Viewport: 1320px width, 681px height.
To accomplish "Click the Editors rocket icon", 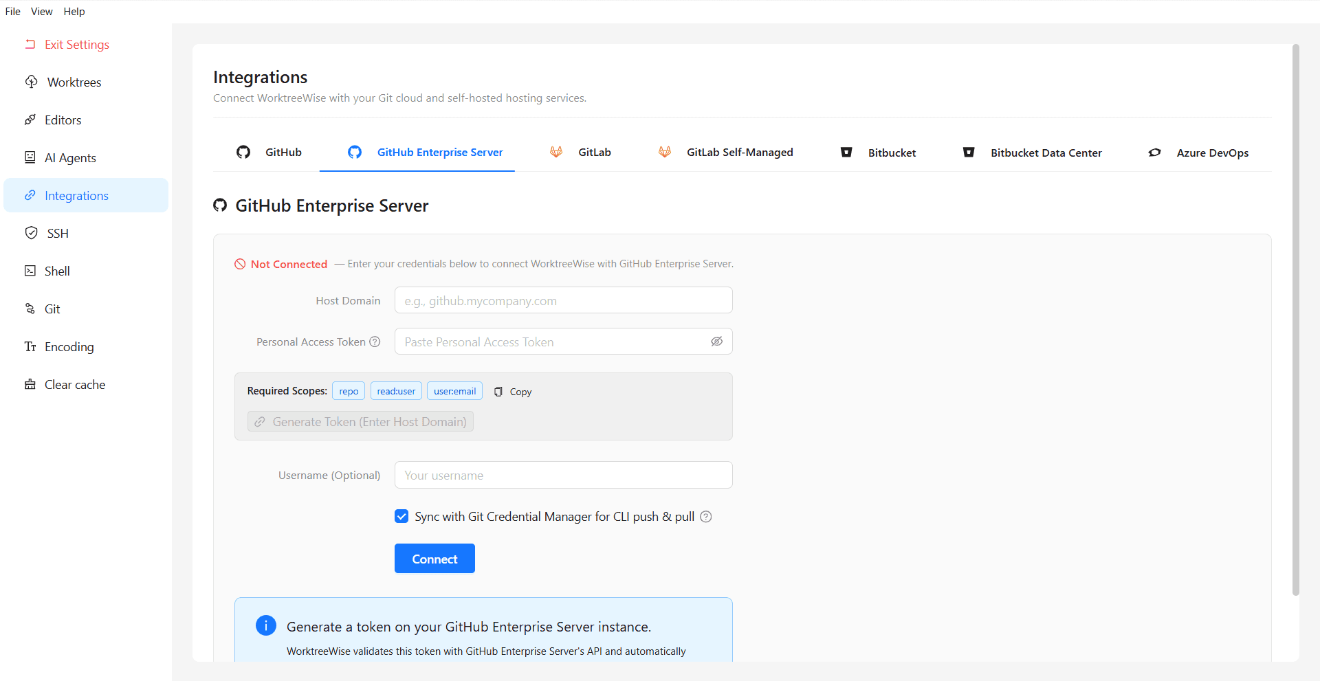I will (x=30, y=120).
